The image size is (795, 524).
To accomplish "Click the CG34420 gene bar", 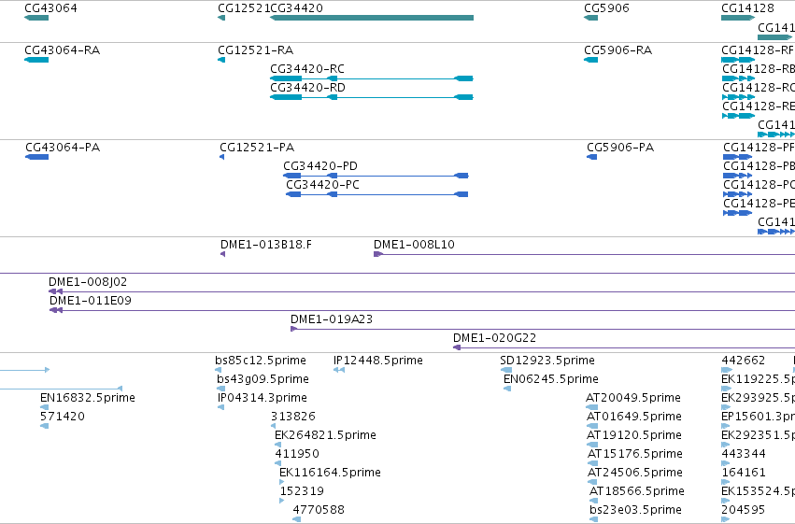I will [372, 18].
